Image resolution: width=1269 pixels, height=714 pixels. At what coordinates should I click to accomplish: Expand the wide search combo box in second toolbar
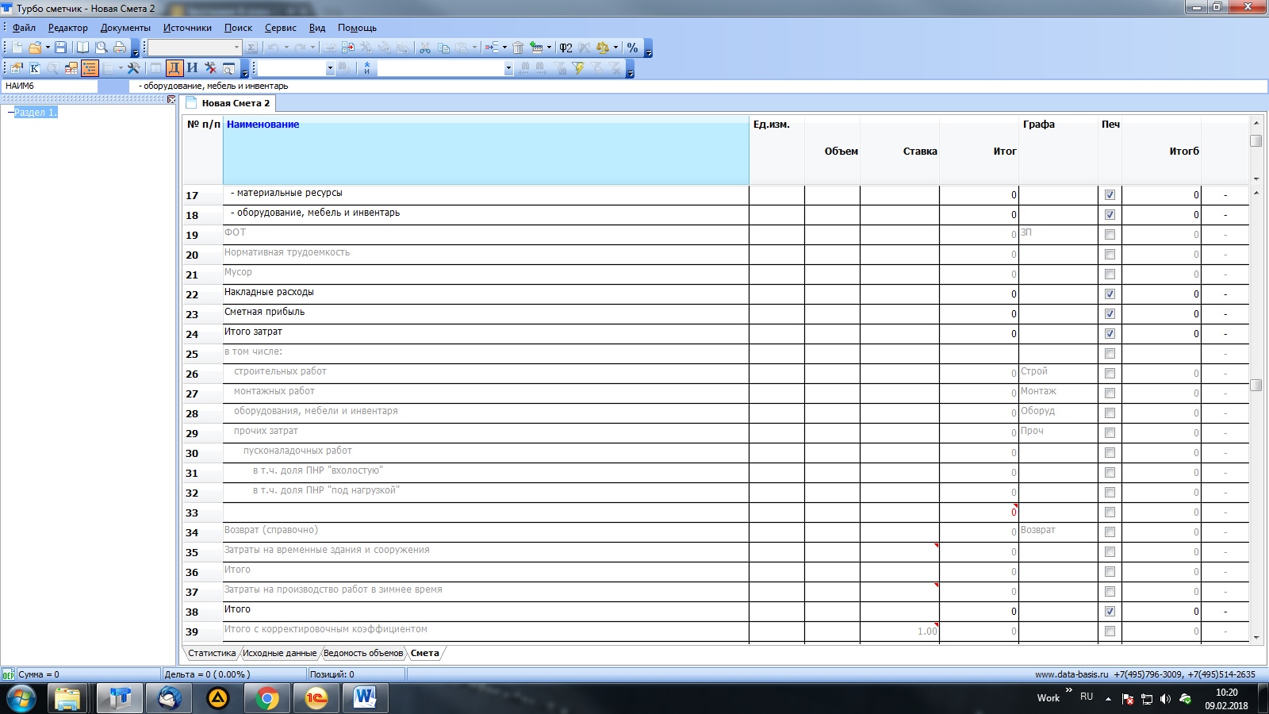[508, 69]
